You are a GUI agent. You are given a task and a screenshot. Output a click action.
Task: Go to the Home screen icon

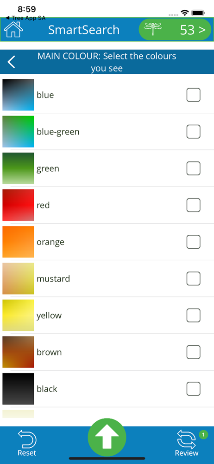tap(13, 30)
